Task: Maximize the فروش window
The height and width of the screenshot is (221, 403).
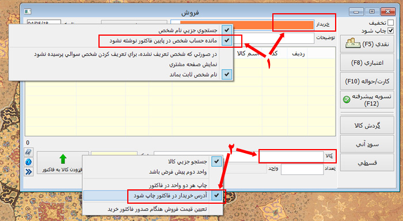Action: (x=372, y=12)
